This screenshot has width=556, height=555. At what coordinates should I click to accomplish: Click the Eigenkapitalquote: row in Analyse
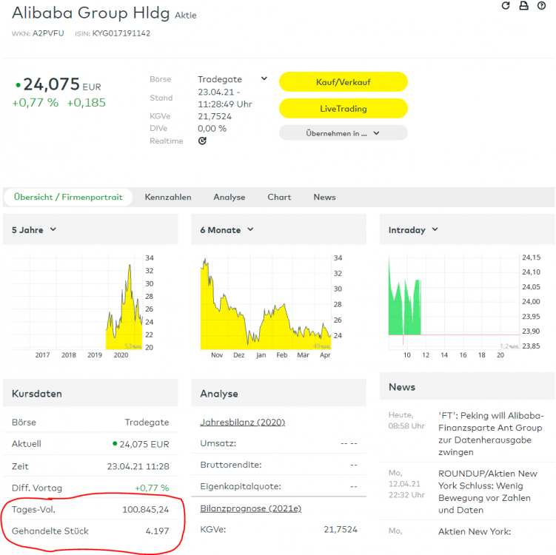[278, 486]
